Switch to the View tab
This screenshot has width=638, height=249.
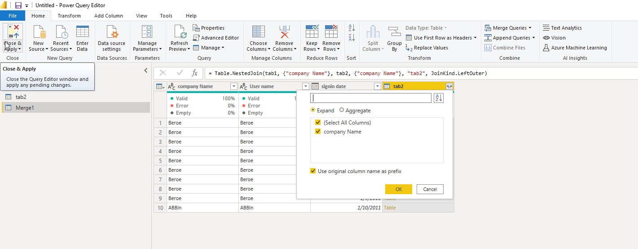[141, 16]
